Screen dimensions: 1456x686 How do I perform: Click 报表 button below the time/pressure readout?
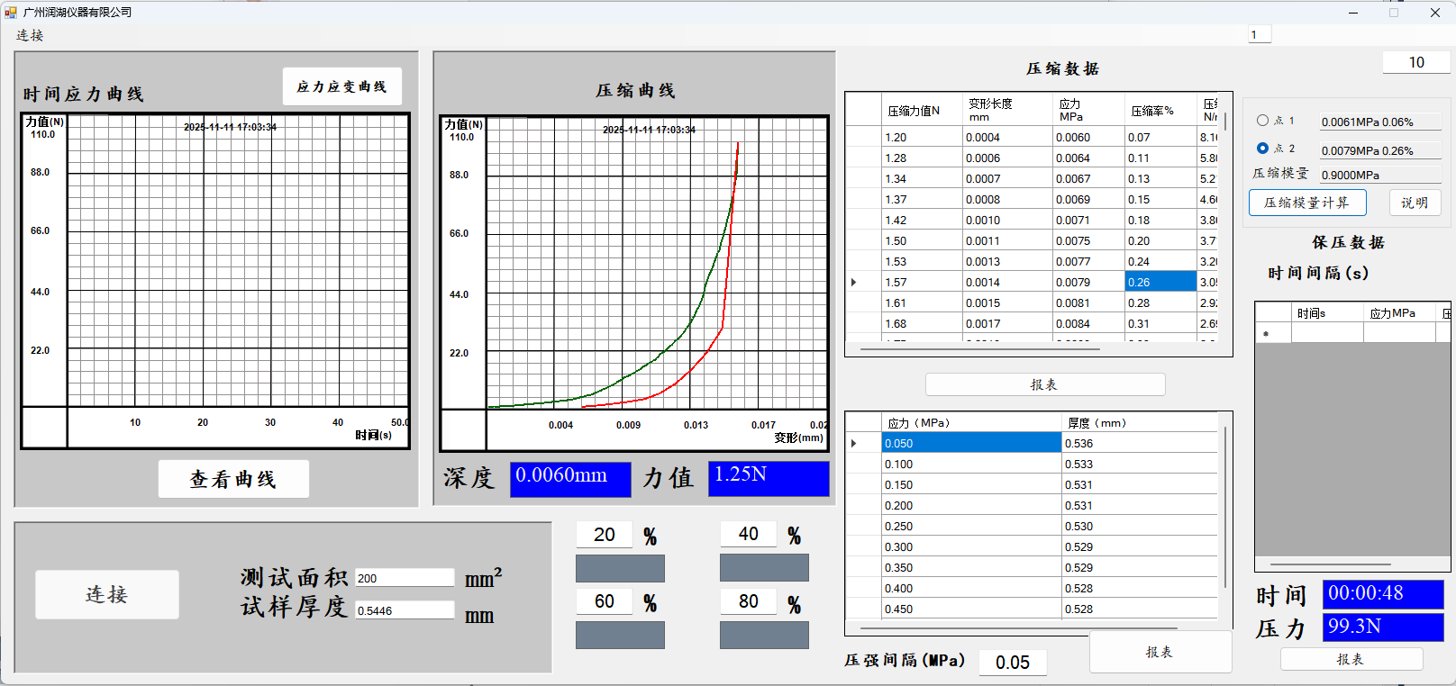tap(1351, 659)
